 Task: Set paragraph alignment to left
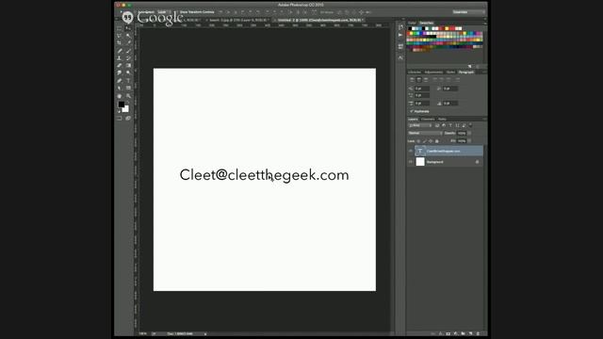pos(412,79)
